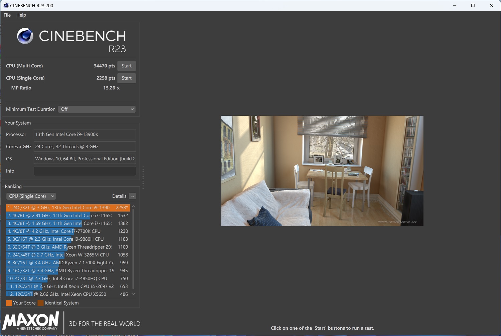Click the orange Your Score color swatch
501x336 pixels.
9,303
